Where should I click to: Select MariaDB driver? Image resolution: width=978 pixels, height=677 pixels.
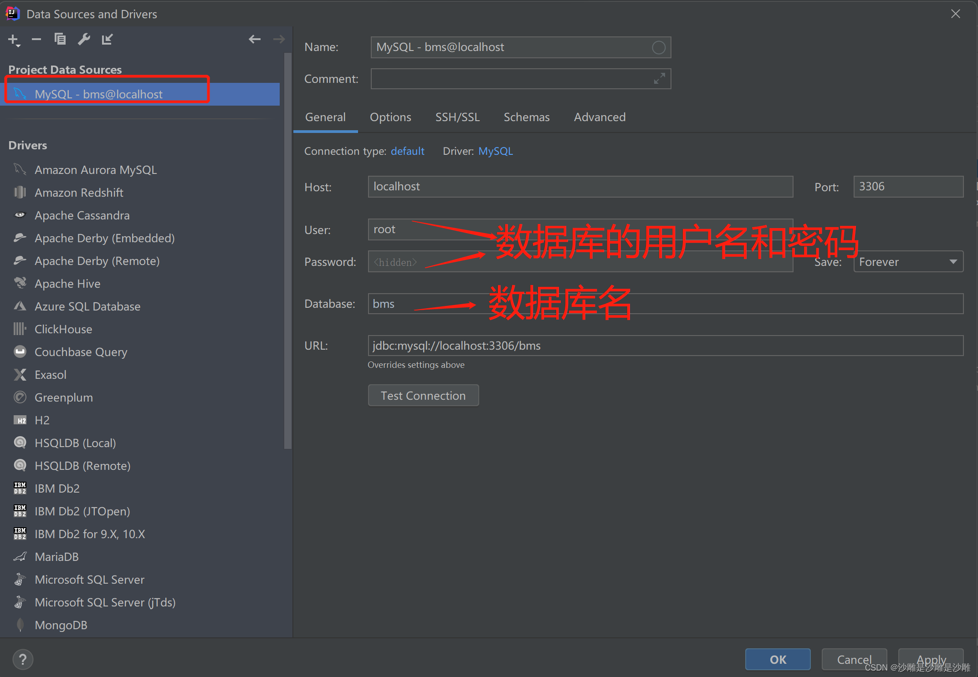[140, 557]
